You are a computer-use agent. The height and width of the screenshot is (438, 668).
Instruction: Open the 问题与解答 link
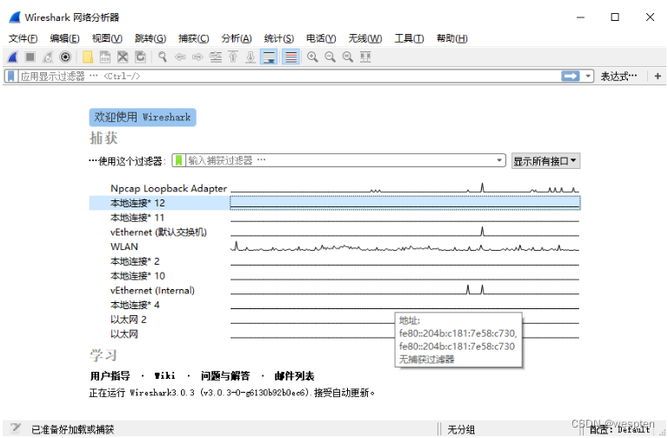click(225, 376)
